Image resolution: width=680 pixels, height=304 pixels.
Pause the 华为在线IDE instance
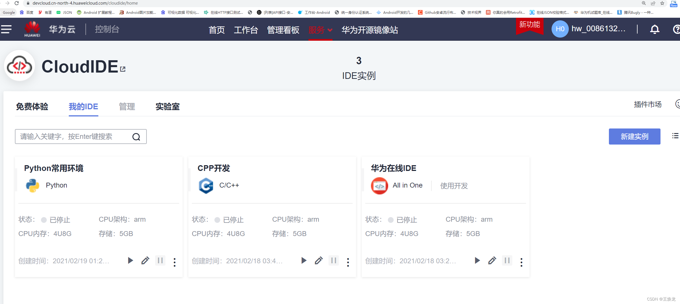point(507,260)
